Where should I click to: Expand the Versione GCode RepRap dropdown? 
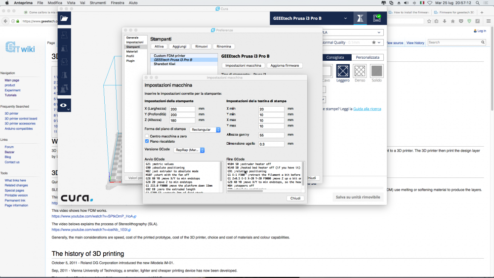[x=189, y=150]
